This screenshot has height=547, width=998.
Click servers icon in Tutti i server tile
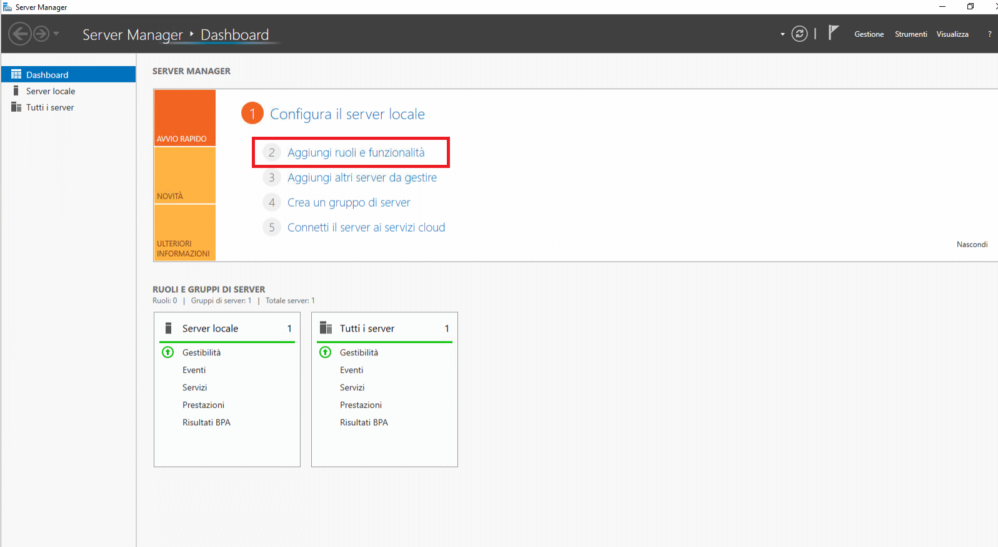tap(326, 328)
